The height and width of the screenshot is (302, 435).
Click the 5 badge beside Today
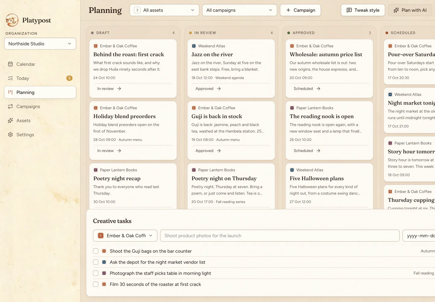(x=69, y=78)
